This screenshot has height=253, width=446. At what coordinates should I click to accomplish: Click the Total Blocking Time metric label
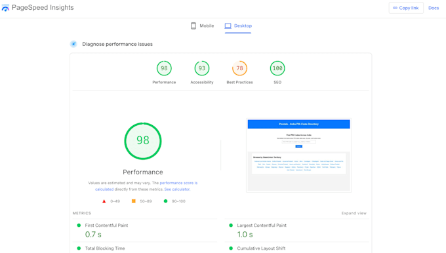(105, 248)
